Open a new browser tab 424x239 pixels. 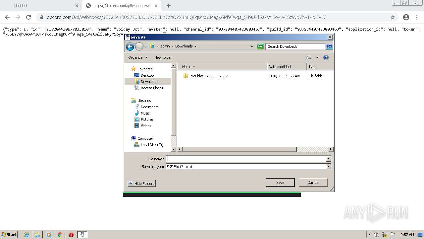(169, 6)
